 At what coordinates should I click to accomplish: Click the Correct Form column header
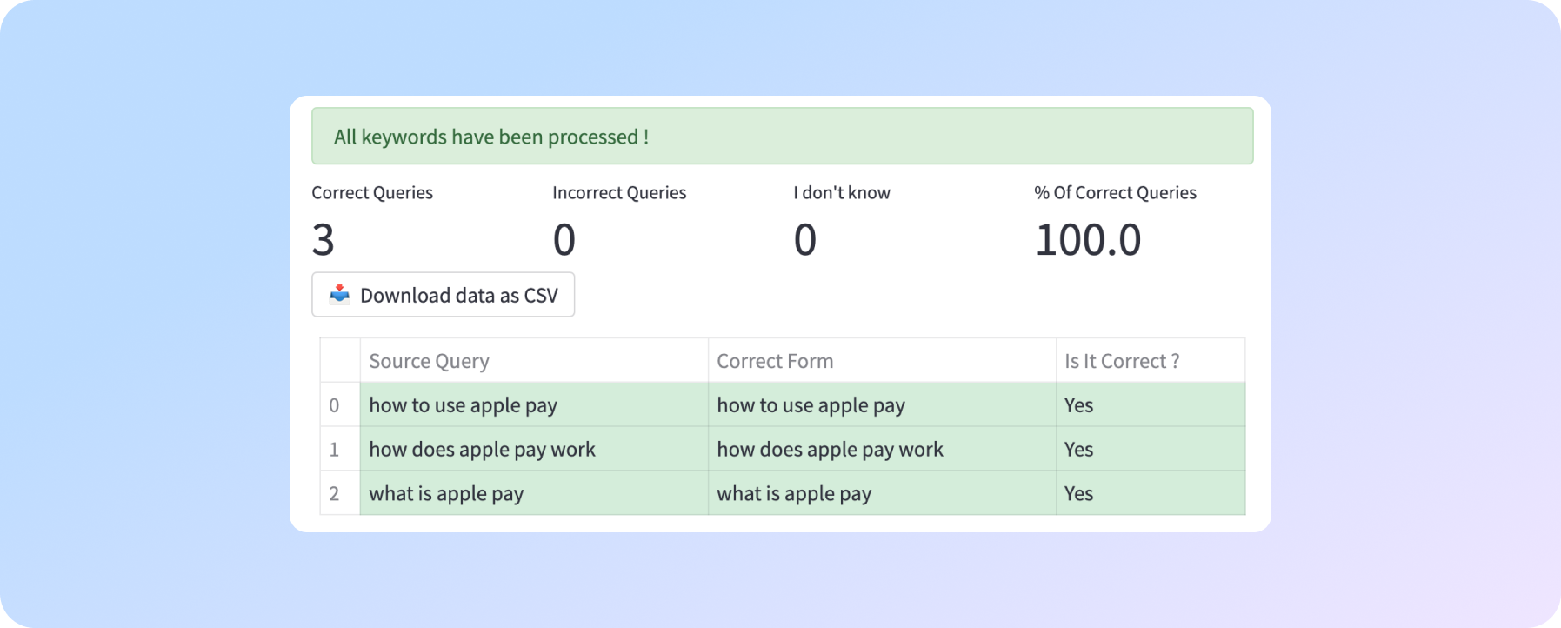point(774,361)
